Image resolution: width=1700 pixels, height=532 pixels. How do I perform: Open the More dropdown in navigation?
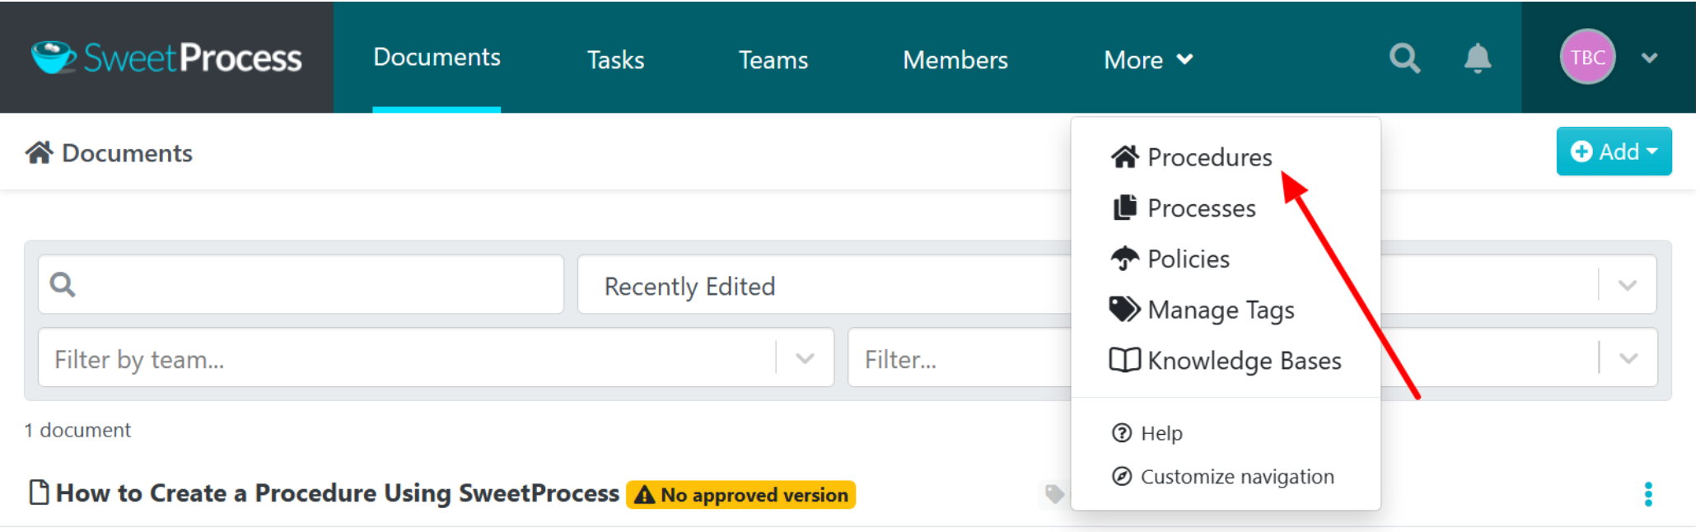(1148, 60)
